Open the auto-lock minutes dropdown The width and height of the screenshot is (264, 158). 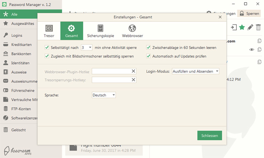pyautogui.click(x=86, y=47)
